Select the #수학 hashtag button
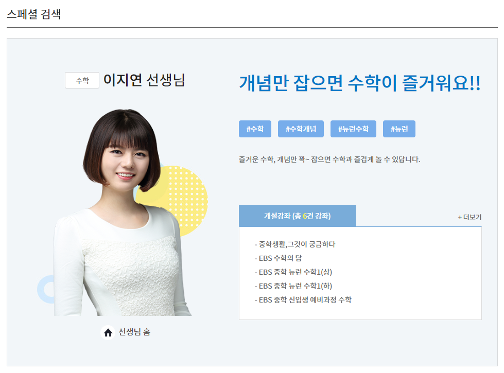The width and height of the screenshot is (504, 373). point(255,129)
